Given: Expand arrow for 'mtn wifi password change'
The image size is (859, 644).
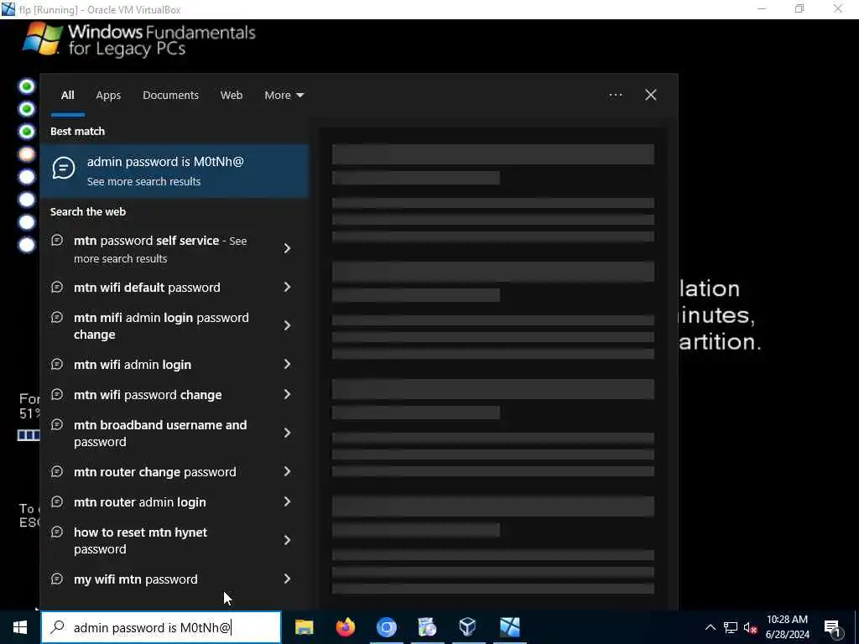Looking at the screenshot, I should coord(287,394).
